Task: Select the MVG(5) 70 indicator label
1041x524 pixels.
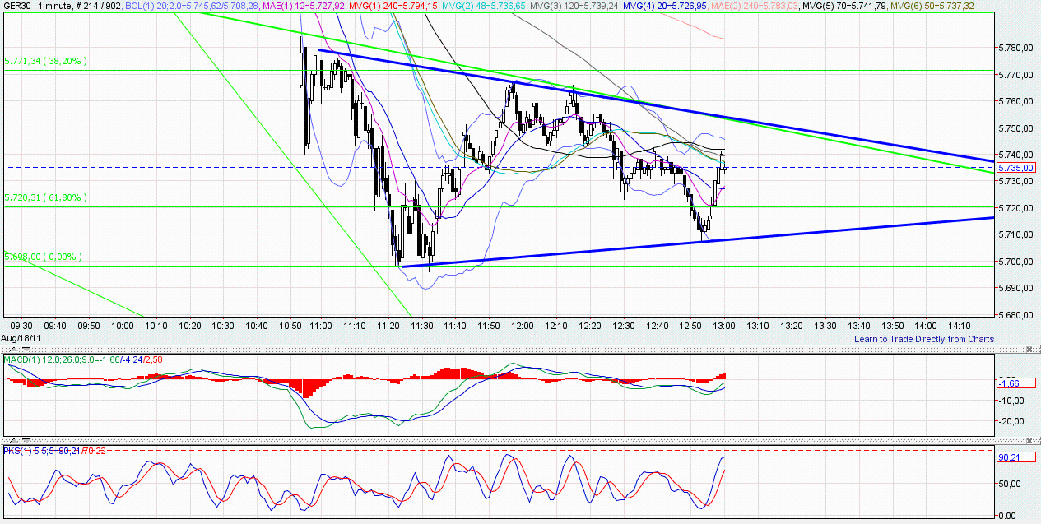Action: click(x=843, y=7)
